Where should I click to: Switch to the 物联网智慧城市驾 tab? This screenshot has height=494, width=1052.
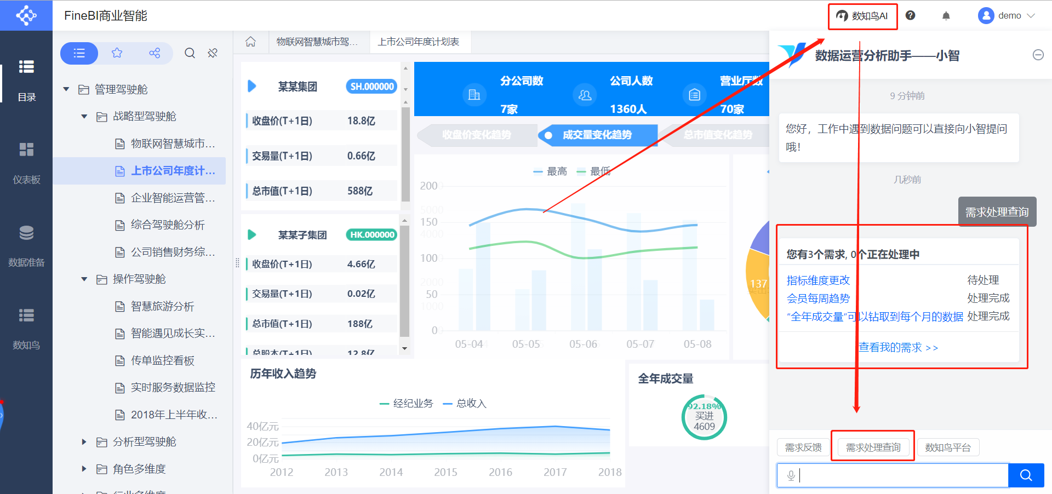(x=317, y=42)
